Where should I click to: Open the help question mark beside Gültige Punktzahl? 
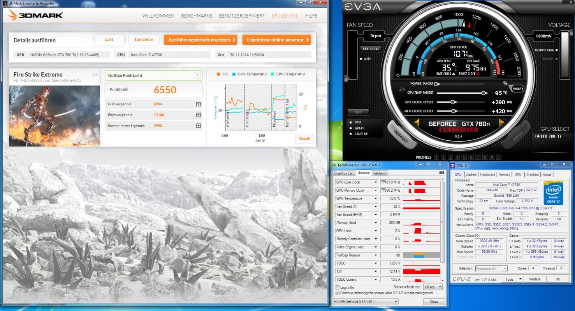[197, 75]
